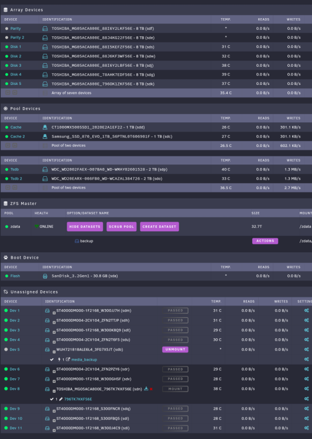Click the disk icon for Tsdb 2 (sdo)
The width and height of the screenshot is (312, 439).
pyautogui.click(x=45, y=179)
